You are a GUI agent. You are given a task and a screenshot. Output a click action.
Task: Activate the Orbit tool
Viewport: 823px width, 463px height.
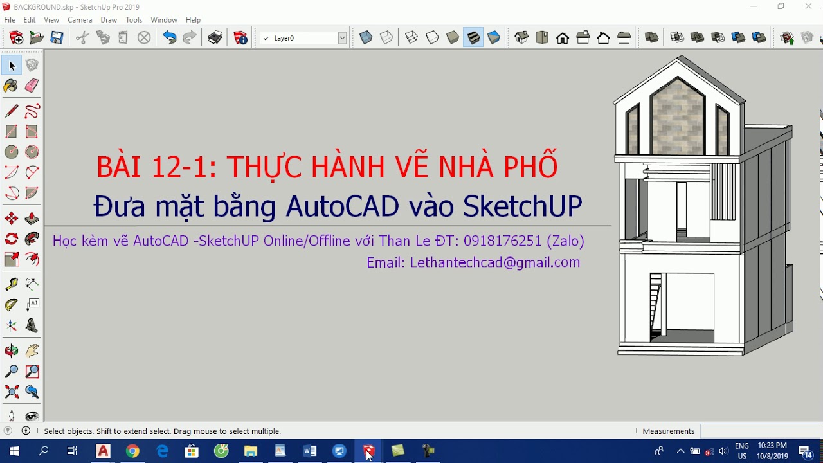pos(12,351)
